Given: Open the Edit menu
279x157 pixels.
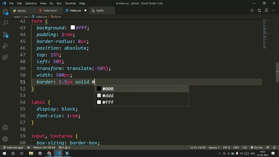Looking at the screenshot, I should coord(19,3).
